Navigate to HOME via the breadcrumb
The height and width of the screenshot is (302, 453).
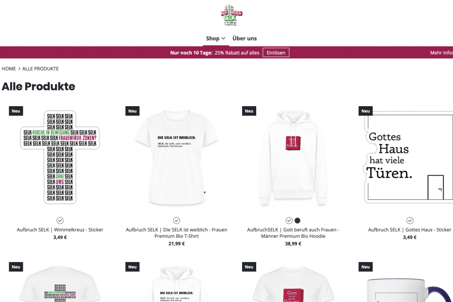9,69
